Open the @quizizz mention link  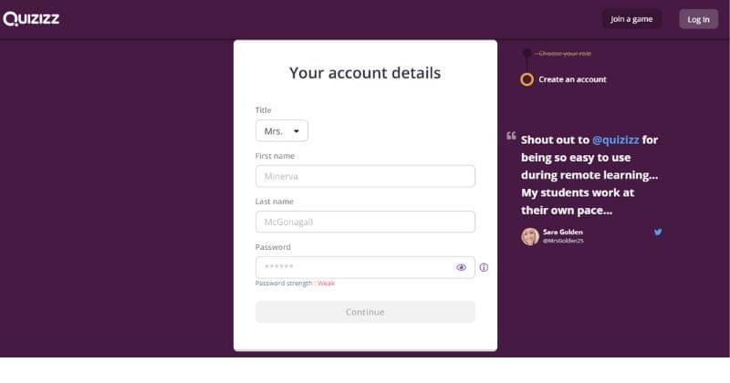coord(616,140)
